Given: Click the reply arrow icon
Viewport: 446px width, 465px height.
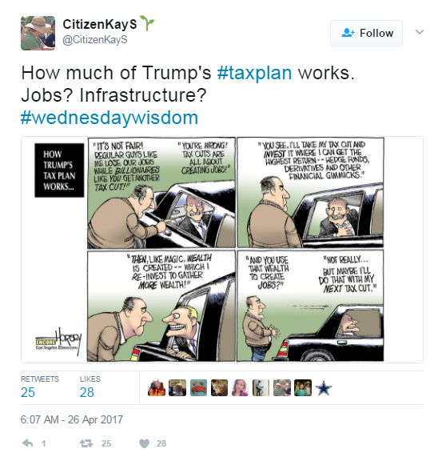Looking at the screenshot, I should click(28, 443).
